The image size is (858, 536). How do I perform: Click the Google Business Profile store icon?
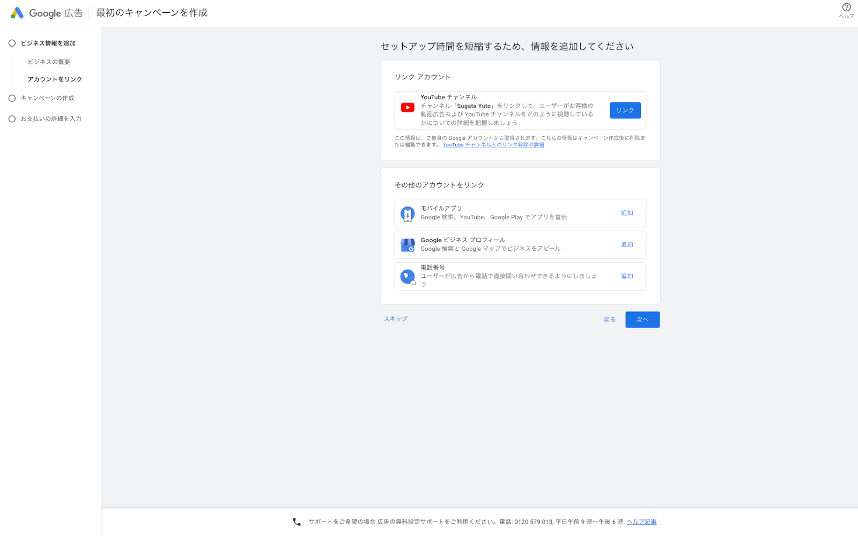click(408, 245)
